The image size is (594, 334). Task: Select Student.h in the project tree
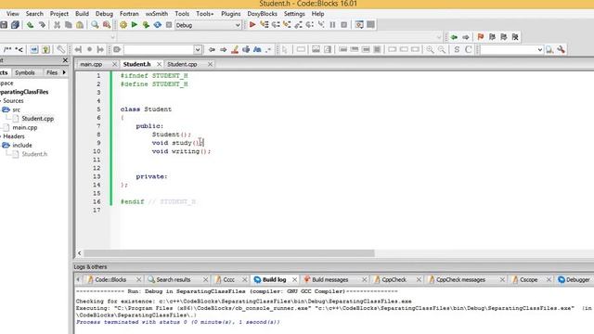pyautogui.click(x=34, y=154)
